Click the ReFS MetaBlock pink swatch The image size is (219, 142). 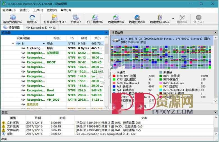click(161, 83)
